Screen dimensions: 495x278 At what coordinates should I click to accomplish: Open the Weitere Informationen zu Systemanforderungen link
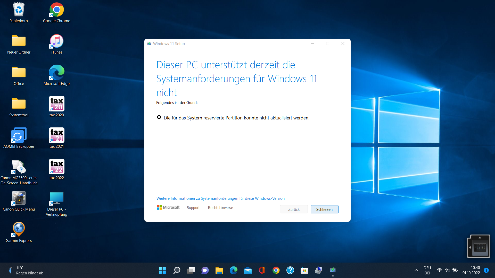point(220,198)
